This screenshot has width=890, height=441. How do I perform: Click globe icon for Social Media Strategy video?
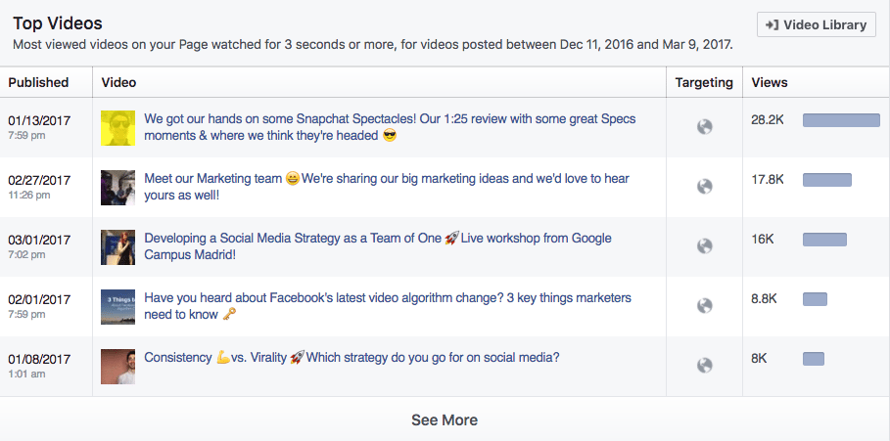[x=704, y=246]
